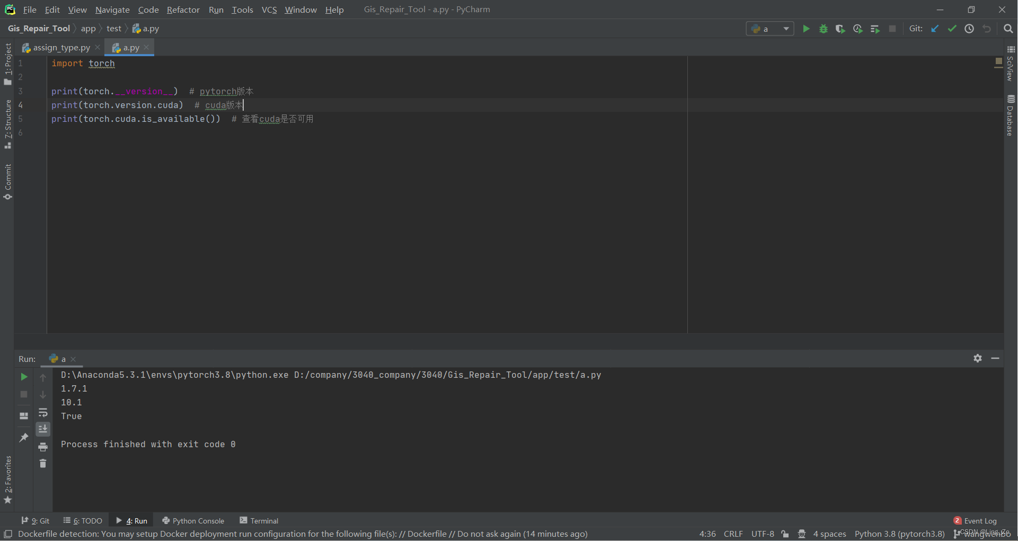Click the 'test' breadcrumb folder

[114, 29]
